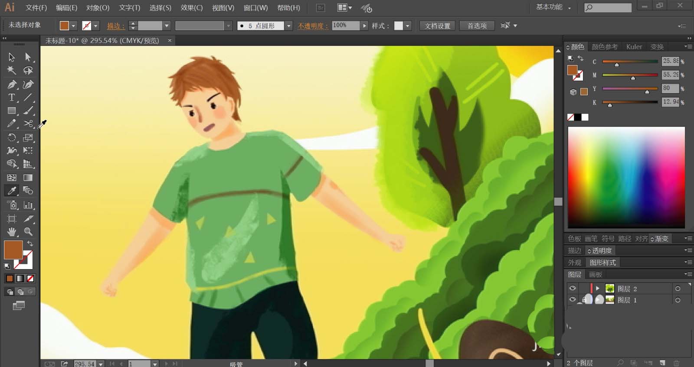
Task: Click the create new layer icon
Action: click(x=662, y=363)
